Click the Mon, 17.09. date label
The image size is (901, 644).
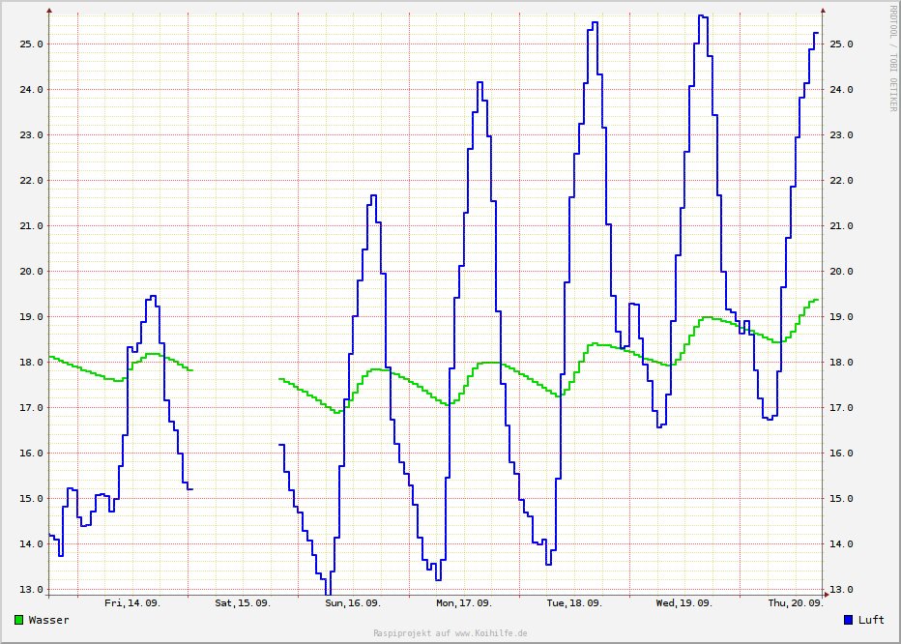[463, 603]
